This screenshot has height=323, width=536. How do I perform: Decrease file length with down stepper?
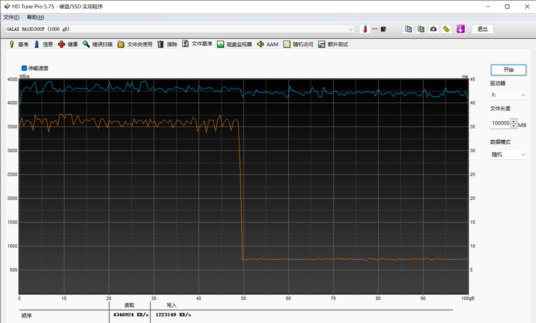(514, 126)
